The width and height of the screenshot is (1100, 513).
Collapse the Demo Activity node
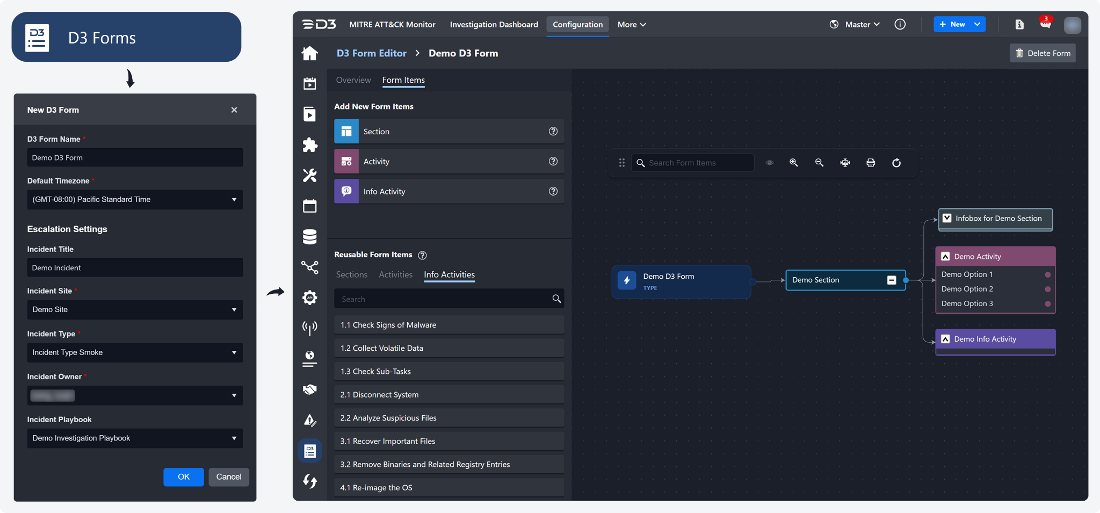(946, 257)
